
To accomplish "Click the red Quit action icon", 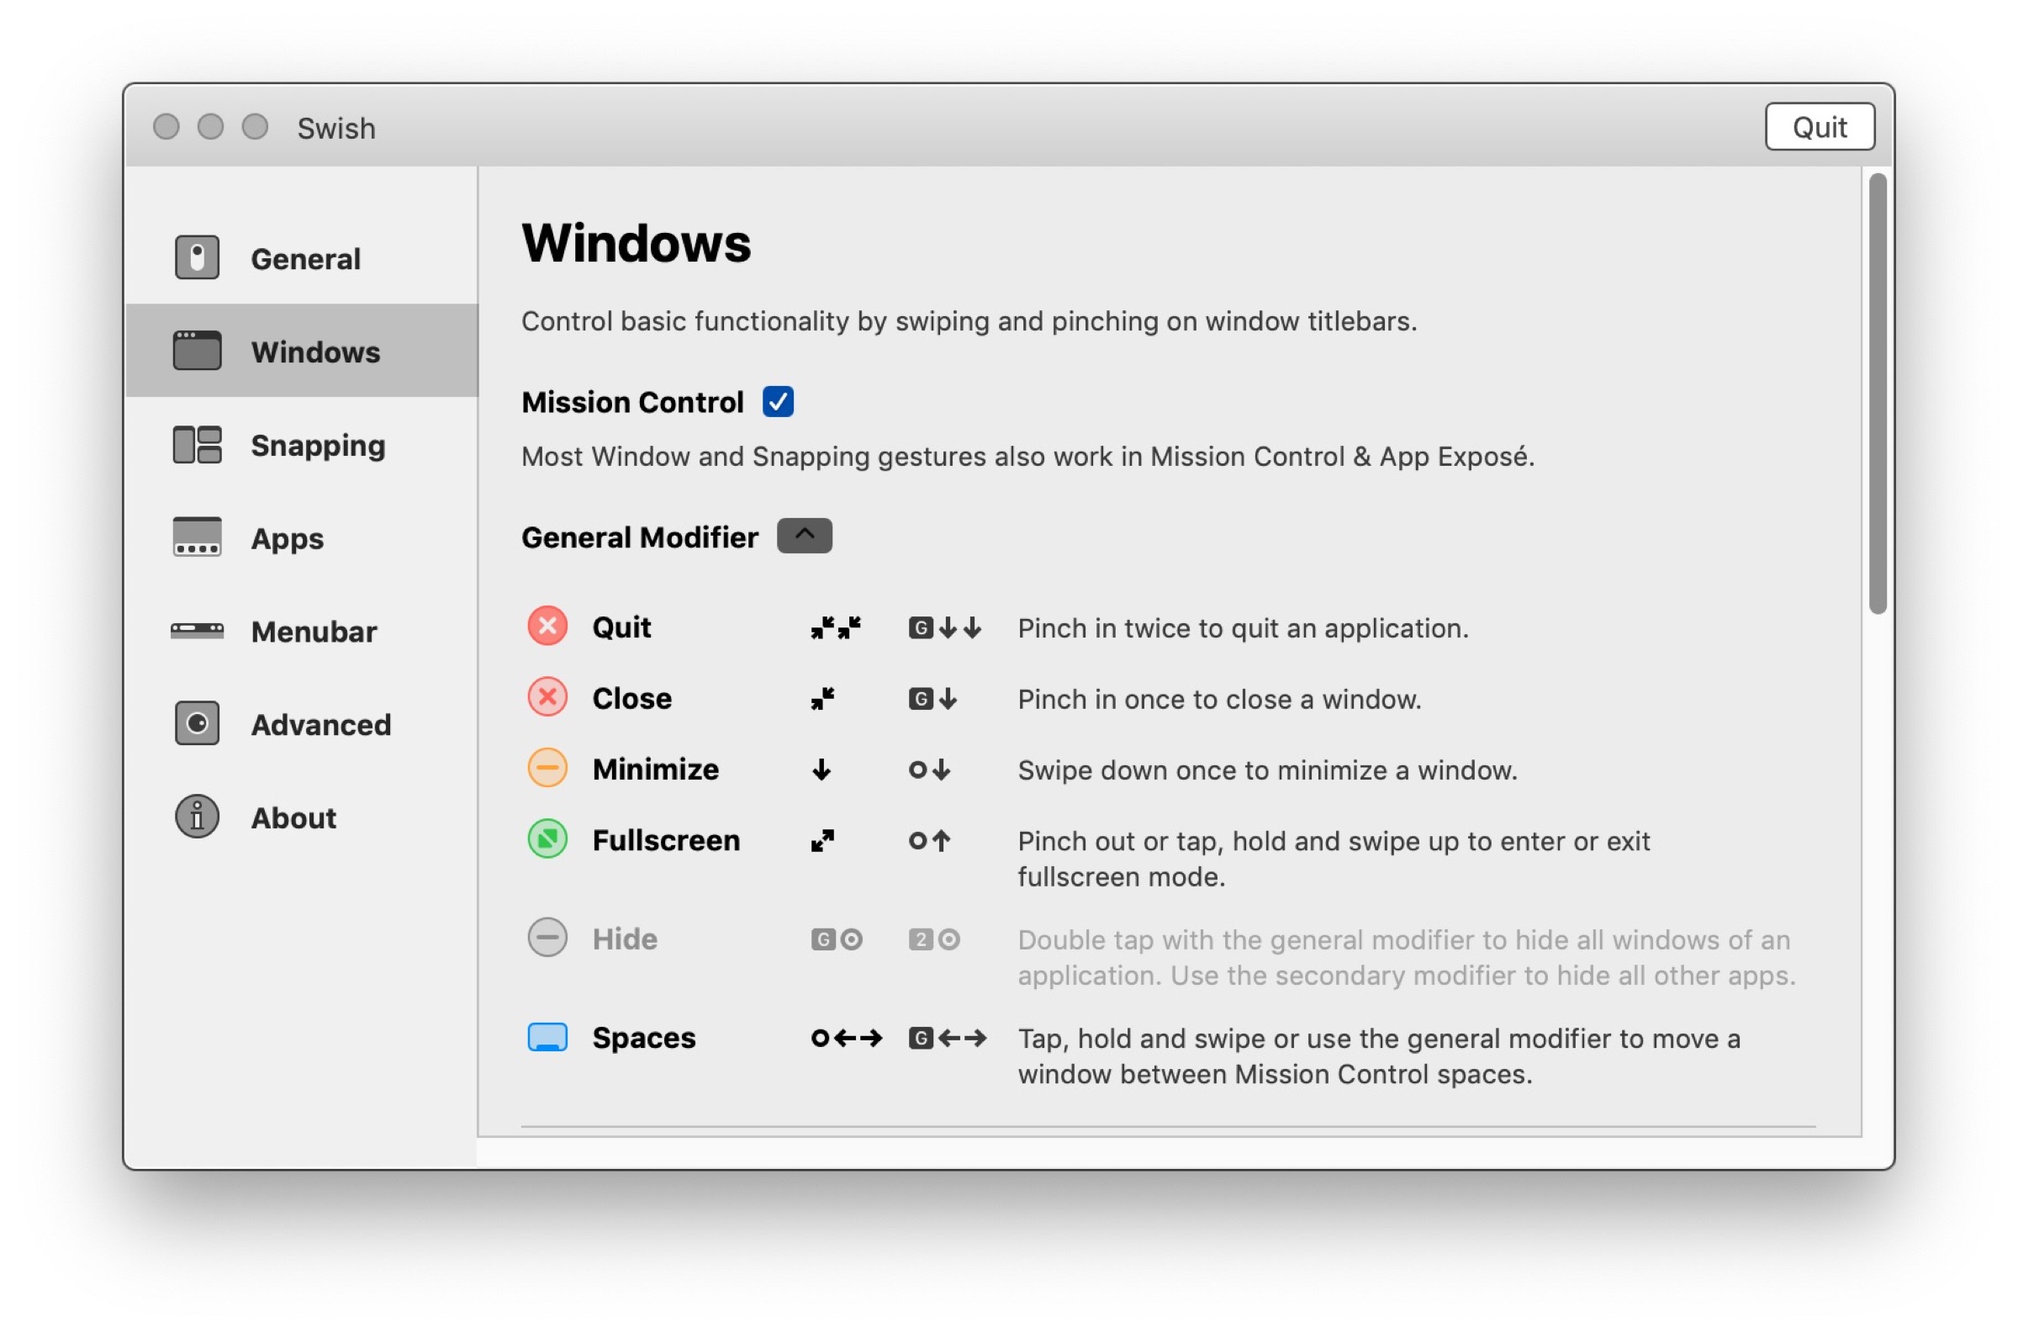I will pos(547,627).
